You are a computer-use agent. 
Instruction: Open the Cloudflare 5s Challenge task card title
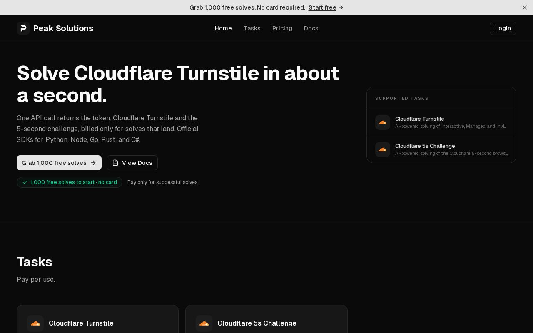pyautogui.click(x=257, y=323)
